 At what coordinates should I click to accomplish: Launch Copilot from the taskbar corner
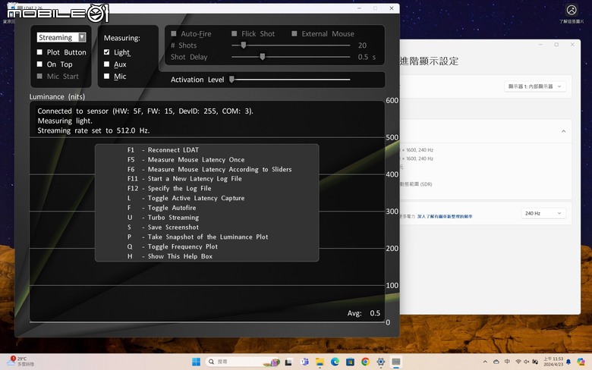pos(581,362)
